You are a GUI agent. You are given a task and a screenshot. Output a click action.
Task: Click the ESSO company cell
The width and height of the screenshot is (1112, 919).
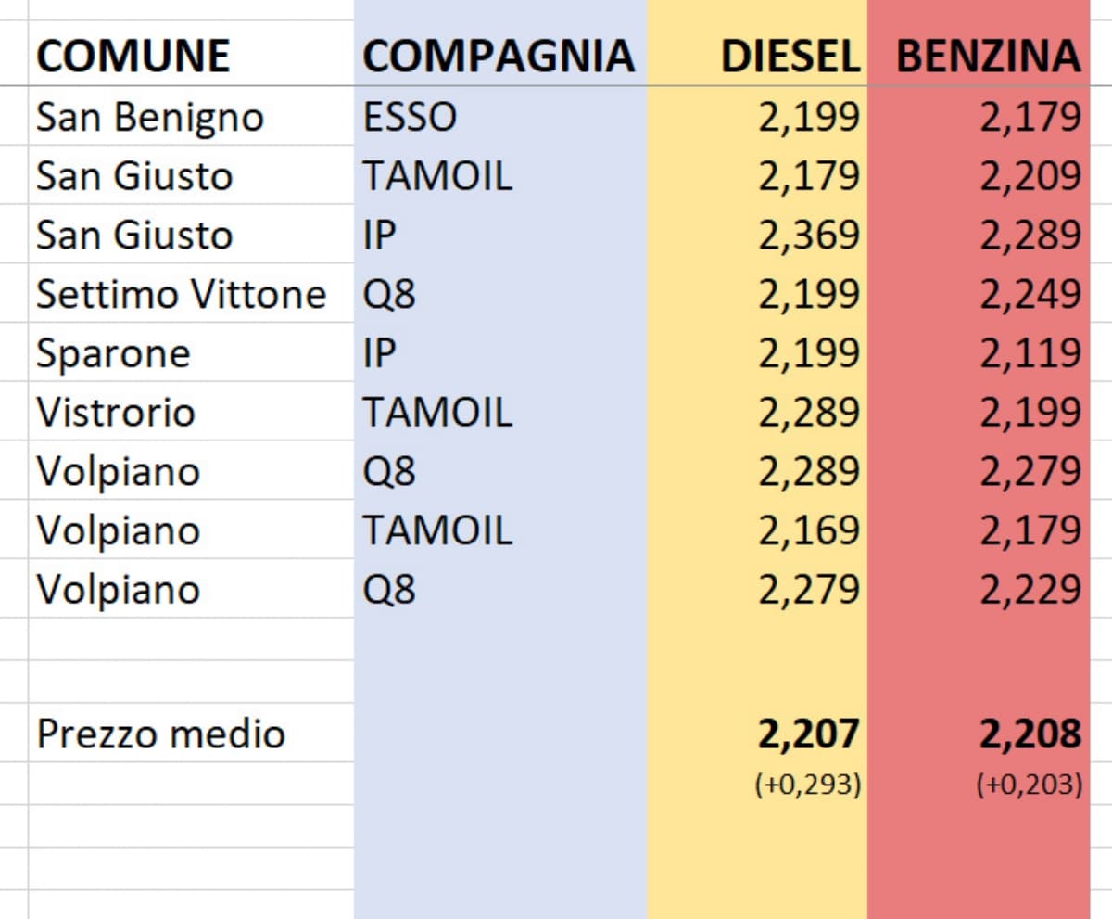pyautogui.click(x=410, y=118)
